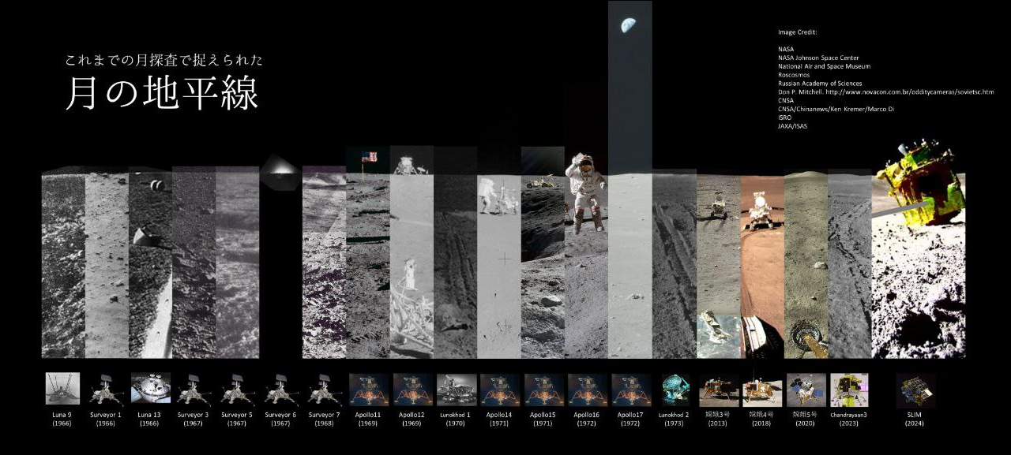This screenshot has width=1011, height=455.
Task: Click the Earth in the tall photo strip
Action: point(630,26)
